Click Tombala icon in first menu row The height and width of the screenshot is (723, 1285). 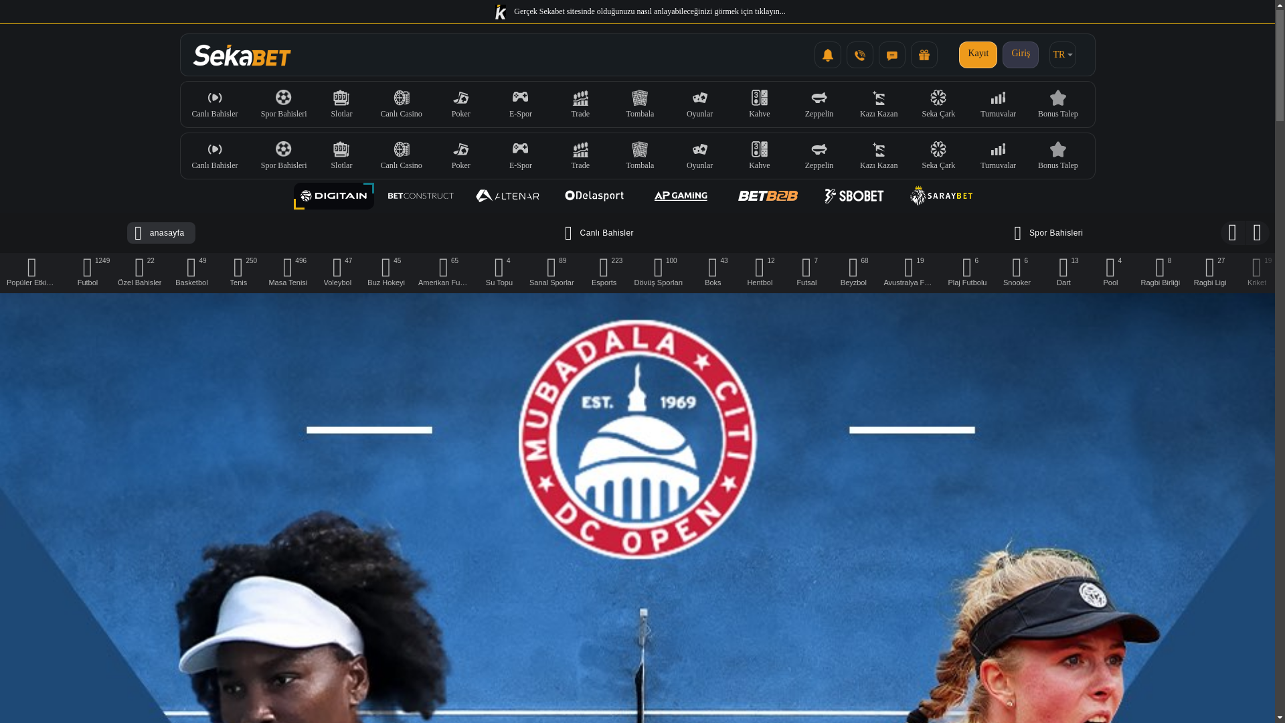pos(640,98)
